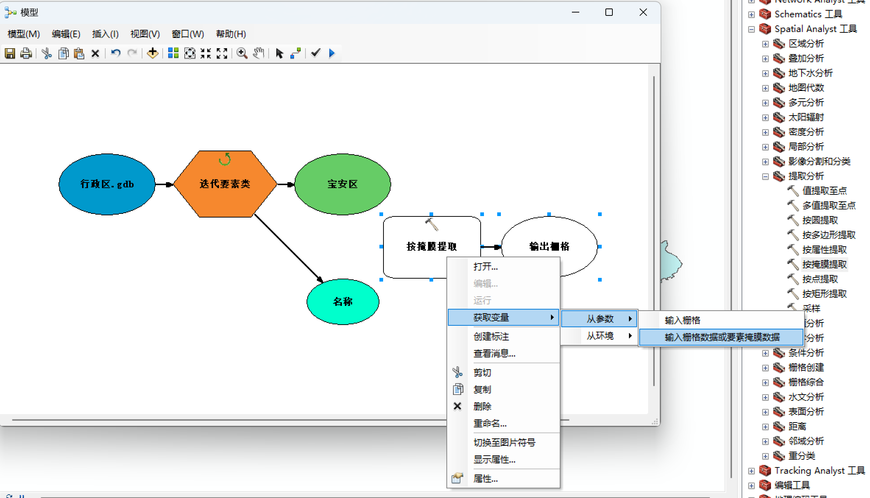Click the Print toolbar icon

(x=26, y=53)
